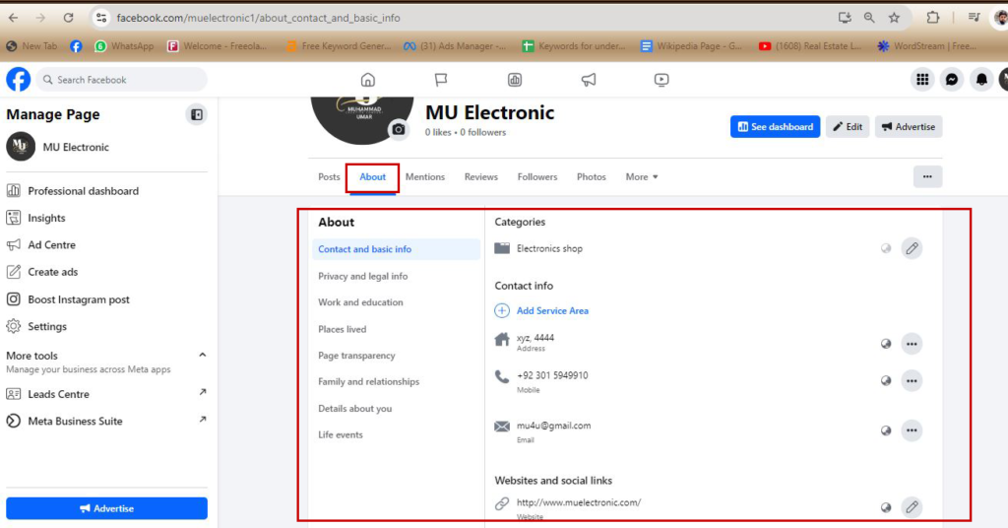The image size is (1008, 528).
Task: Open the Facebook menu grid icon
Action: click(922, 80)
